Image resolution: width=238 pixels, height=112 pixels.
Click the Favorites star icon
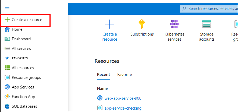(7, 58)
